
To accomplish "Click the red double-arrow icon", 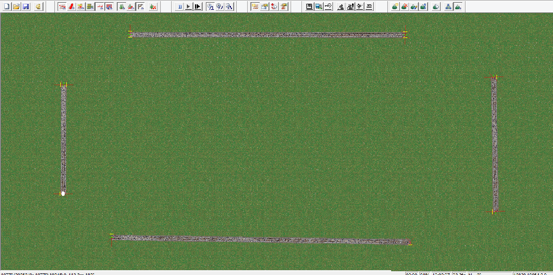I will pyautogui.click(x=274, y=7).
